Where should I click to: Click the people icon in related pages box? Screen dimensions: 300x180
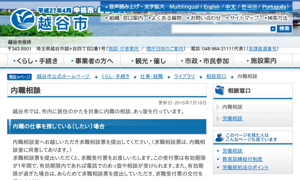tap(219, 137)
